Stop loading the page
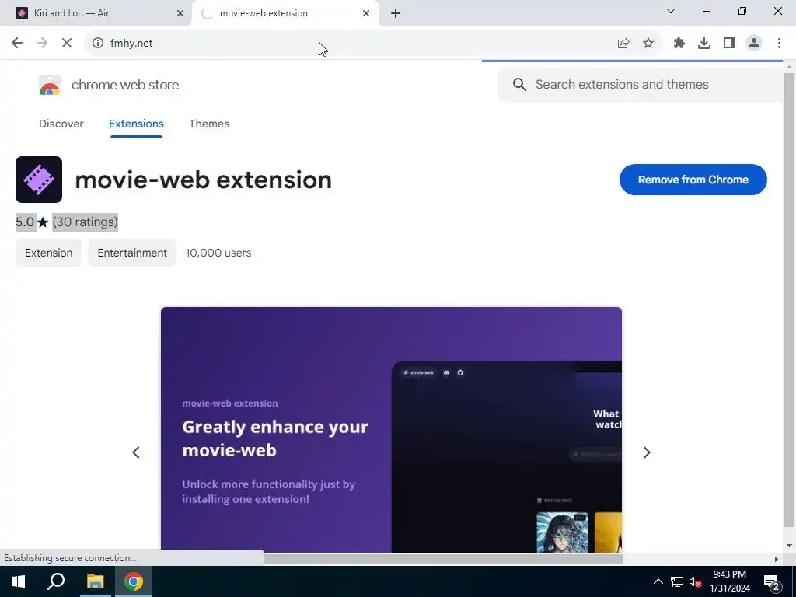The width and height of the screenshot is (796, 597). pos(67,44)
